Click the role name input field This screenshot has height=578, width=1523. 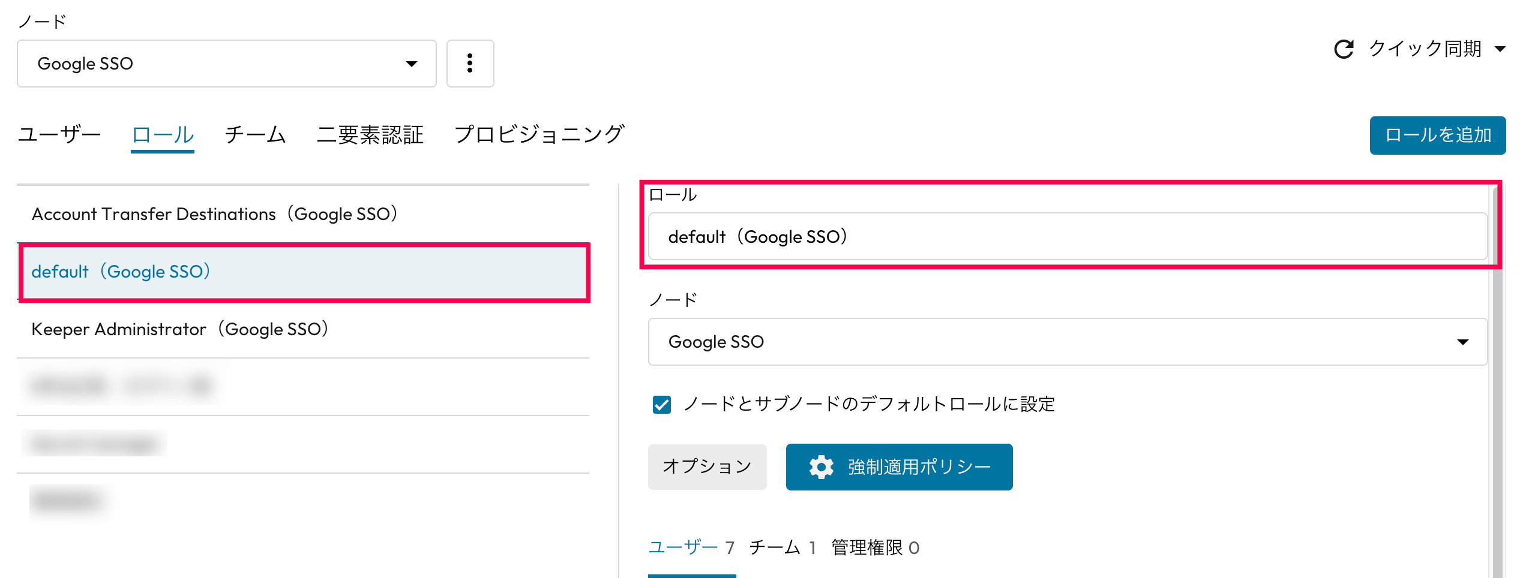[x=1068, y=237]
